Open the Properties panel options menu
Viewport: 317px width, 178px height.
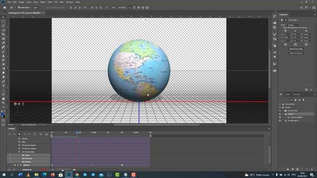pos(315,14)
